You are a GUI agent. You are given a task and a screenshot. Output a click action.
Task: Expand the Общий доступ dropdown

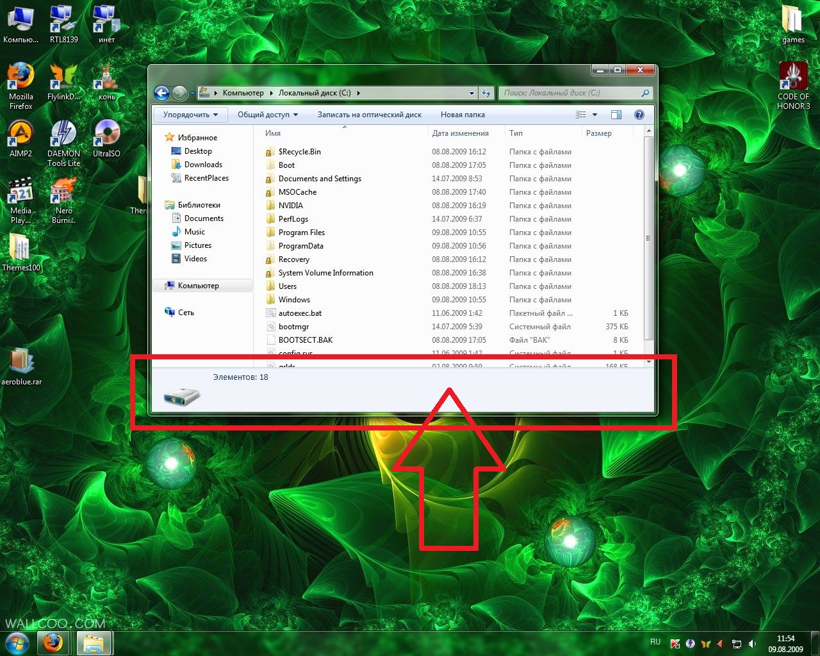[x=268, y=115]
